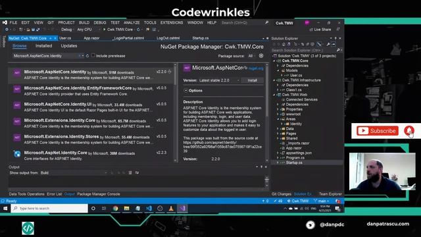This screenshot has width=421, height=237.
Task: Open the _LoginPartial.cshtml editor tab
Action: click(129, 38)
